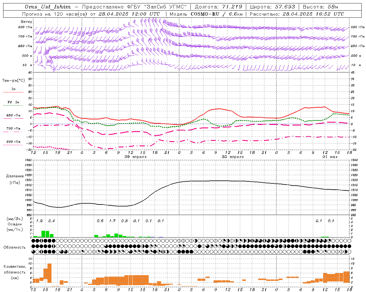Click the 0.6 precipitation total
366x292 pixels.
coord(100,221)
